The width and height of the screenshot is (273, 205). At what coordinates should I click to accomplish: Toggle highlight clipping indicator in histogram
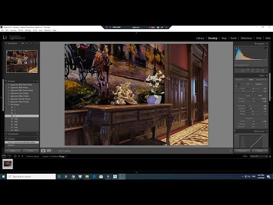(x=266, y=48)
